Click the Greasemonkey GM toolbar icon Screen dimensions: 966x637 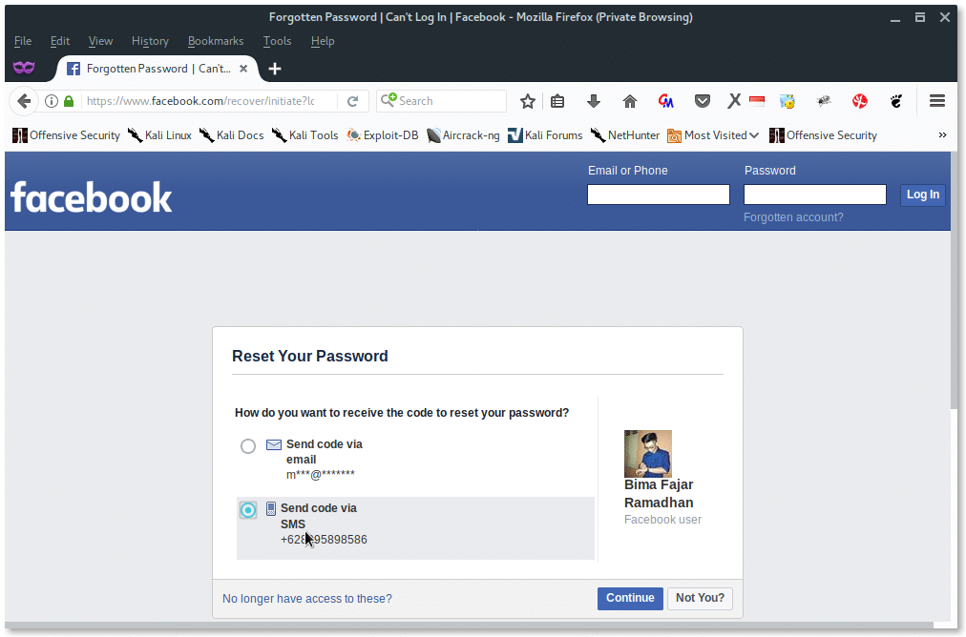[666, 101]
